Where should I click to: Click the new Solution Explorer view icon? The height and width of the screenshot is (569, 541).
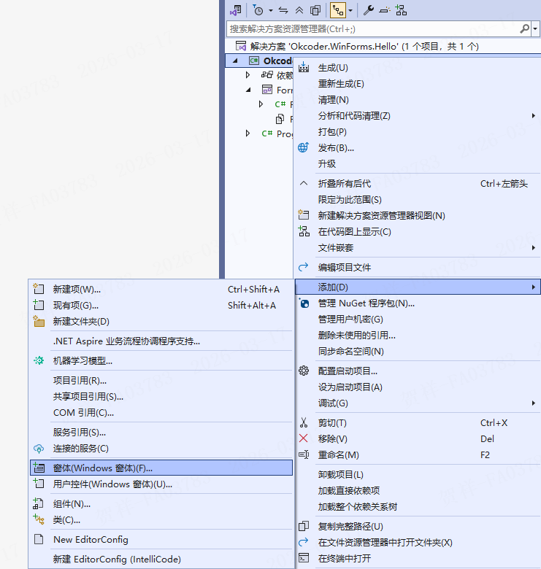[304, 214]
